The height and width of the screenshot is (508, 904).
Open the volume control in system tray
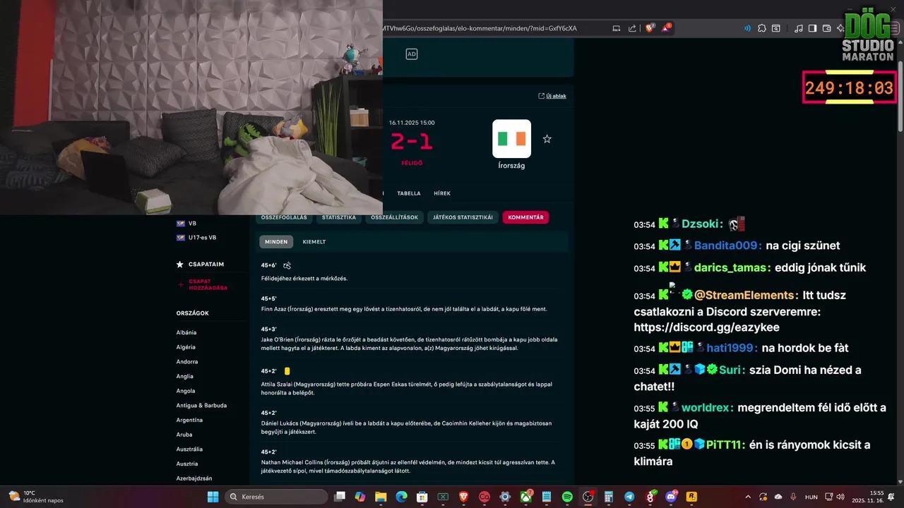click(842, 497)
